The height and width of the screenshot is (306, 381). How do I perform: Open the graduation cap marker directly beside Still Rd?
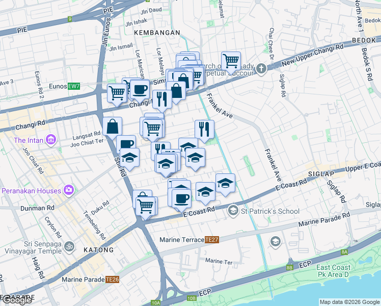pos(129,158)
